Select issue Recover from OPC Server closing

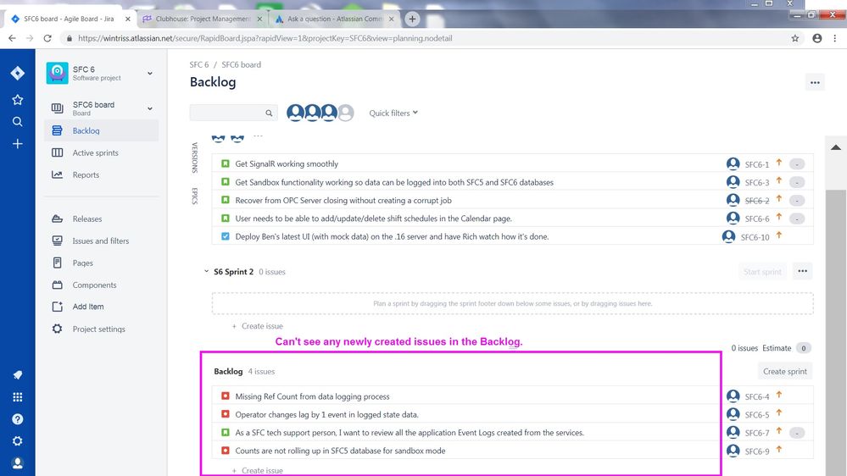(512, 200)
